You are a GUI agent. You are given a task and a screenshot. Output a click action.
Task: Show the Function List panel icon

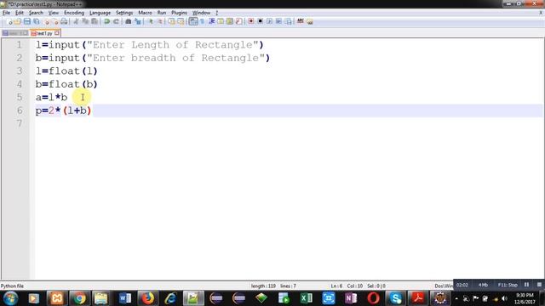[x=238, y=21]
